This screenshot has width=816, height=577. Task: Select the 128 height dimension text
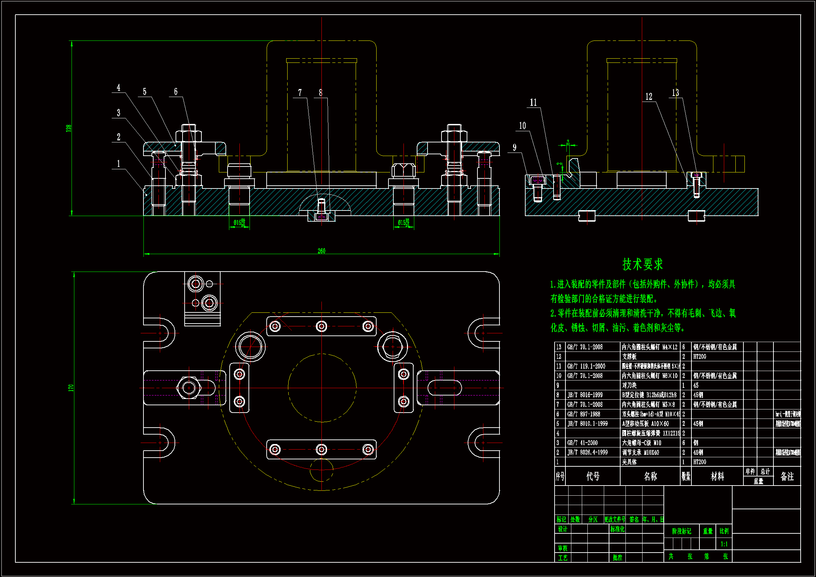coord(69,128)
